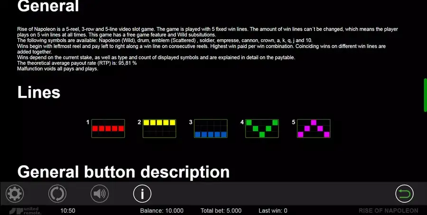Click the autoplay circular arrows icon

pos(57,194)
